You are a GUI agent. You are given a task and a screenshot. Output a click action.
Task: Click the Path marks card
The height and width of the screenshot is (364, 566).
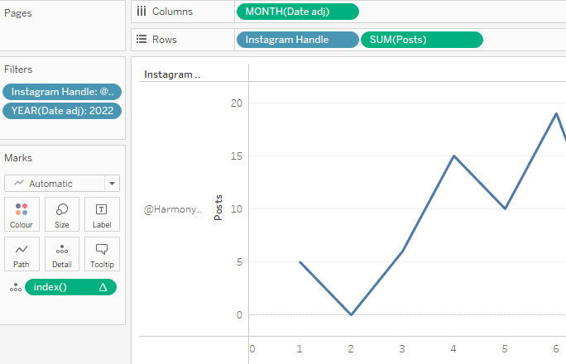pos(22,254)
